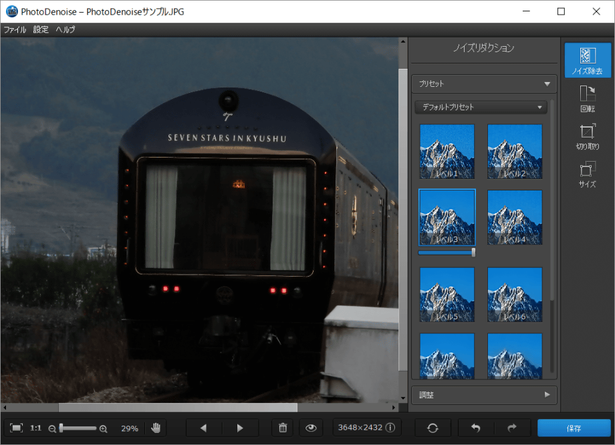Viewport: 615px width, 445px height.
Task: Set zoom to 1:1 actual size
Action: (x=35, y=428)
